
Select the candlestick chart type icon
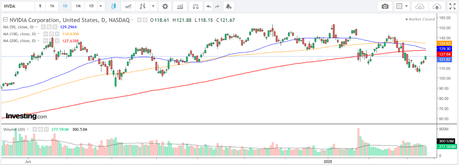point(113,6)
